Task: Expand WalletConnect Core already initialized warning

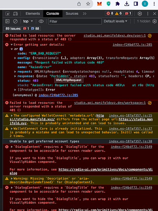Action: tap(12, 129)
